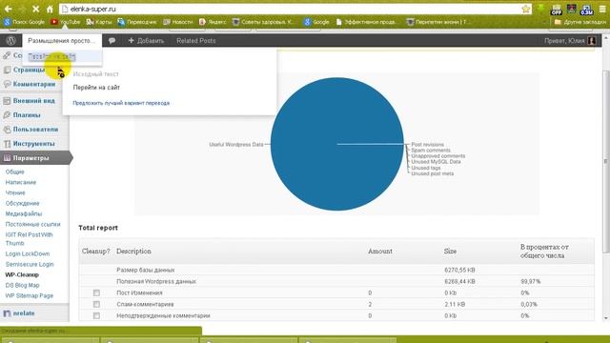Click Добавить in the admin bar
The image size is (610, 343).
pyautogui.click(x=146, y=40)
